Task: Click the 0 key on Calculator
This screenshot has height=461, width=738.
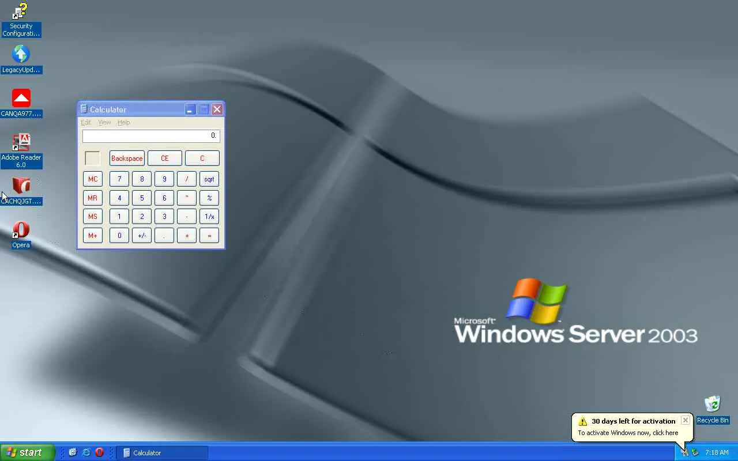Action: pos(119,236)
